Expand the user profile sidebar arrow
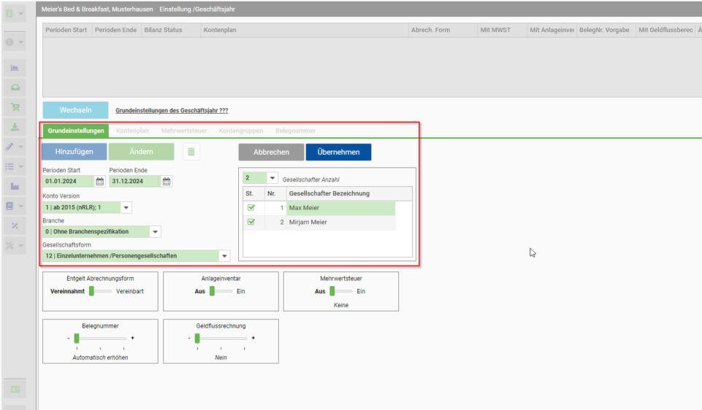 (20, 13)
